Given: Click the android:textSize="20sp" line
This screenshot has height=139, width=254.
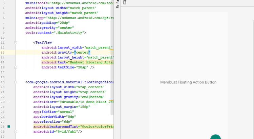Looking at the screenshot, I should pyautogui.click(x=68, y=67).
